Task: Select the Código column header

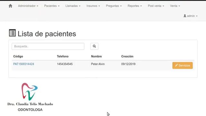Action: (18, 56)
